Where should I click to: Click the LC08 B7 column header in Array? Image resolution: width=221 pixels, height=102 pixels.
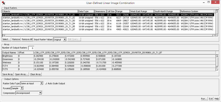(x=164, y=53)
